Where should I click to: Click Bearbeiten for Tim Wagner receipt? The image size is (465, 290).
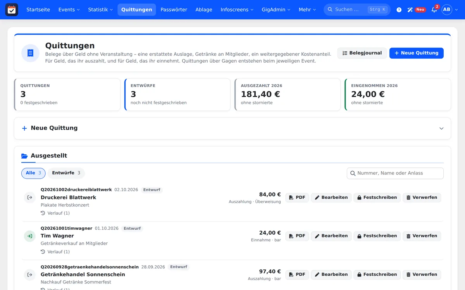(331, 236)
